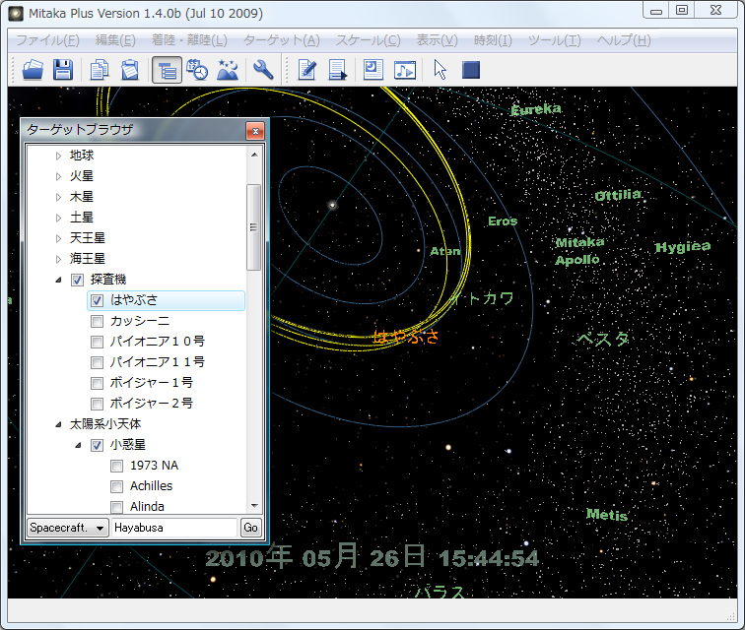Image resolution: width=745 pixels, height=630 pixels.
Task: Select the mouse pointer arrow tool
Action: pos(440,70)
